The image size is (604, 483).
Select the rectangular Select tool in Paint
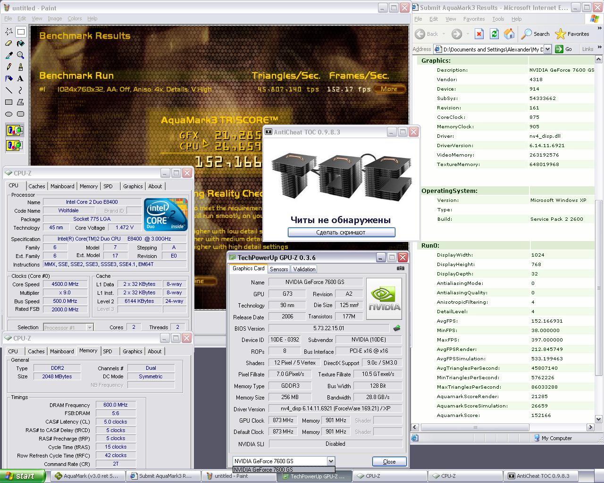point(21,32)
